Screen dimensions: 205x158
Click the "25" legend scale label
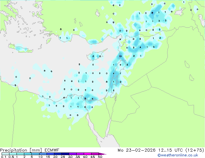pyautogui.click(x=63, y=157)
